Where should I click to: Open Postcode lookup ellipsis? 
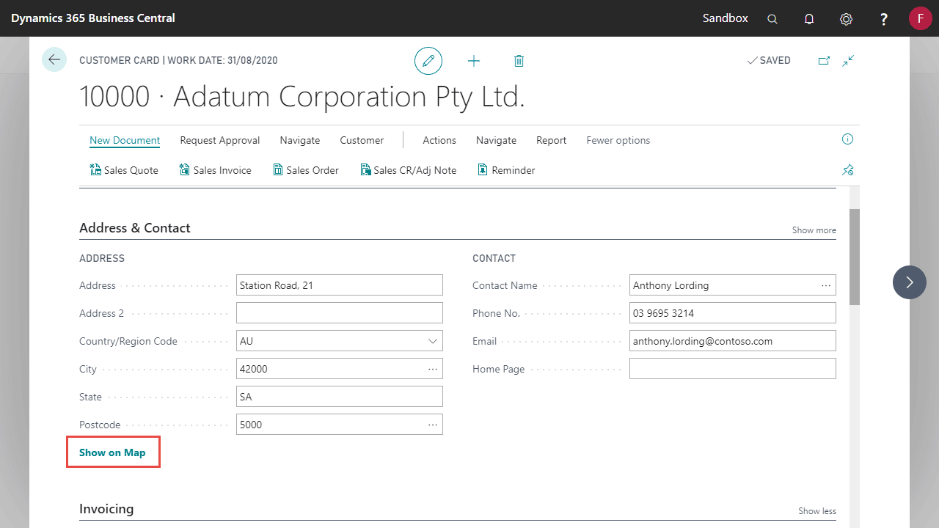pos(433,425)
